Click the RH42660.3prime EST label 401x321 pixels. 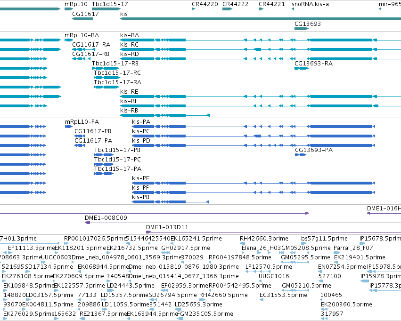coord(264,239)
